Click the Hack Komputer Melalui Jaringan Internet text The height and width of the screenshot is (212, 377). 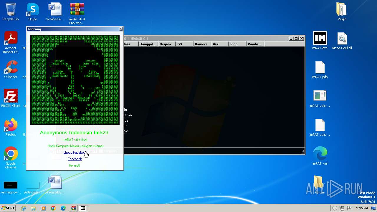[75, 146]
